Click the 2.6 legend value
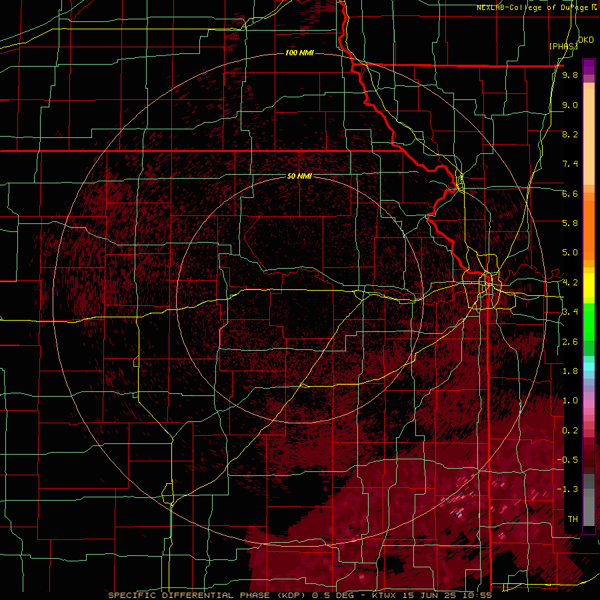This screenshot has width=600, height=600. pyautogui.click(x=570, y=342)
